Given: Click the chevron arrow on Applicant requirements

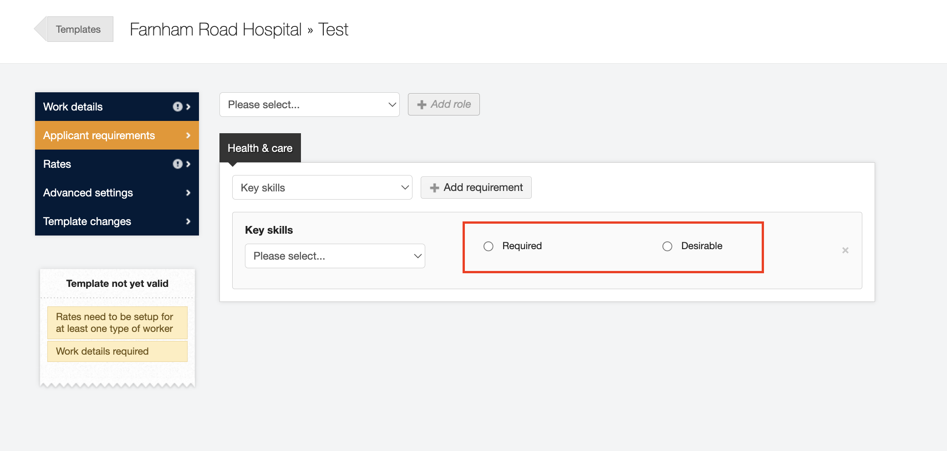Looking at the screenshot, I should 188,135.
